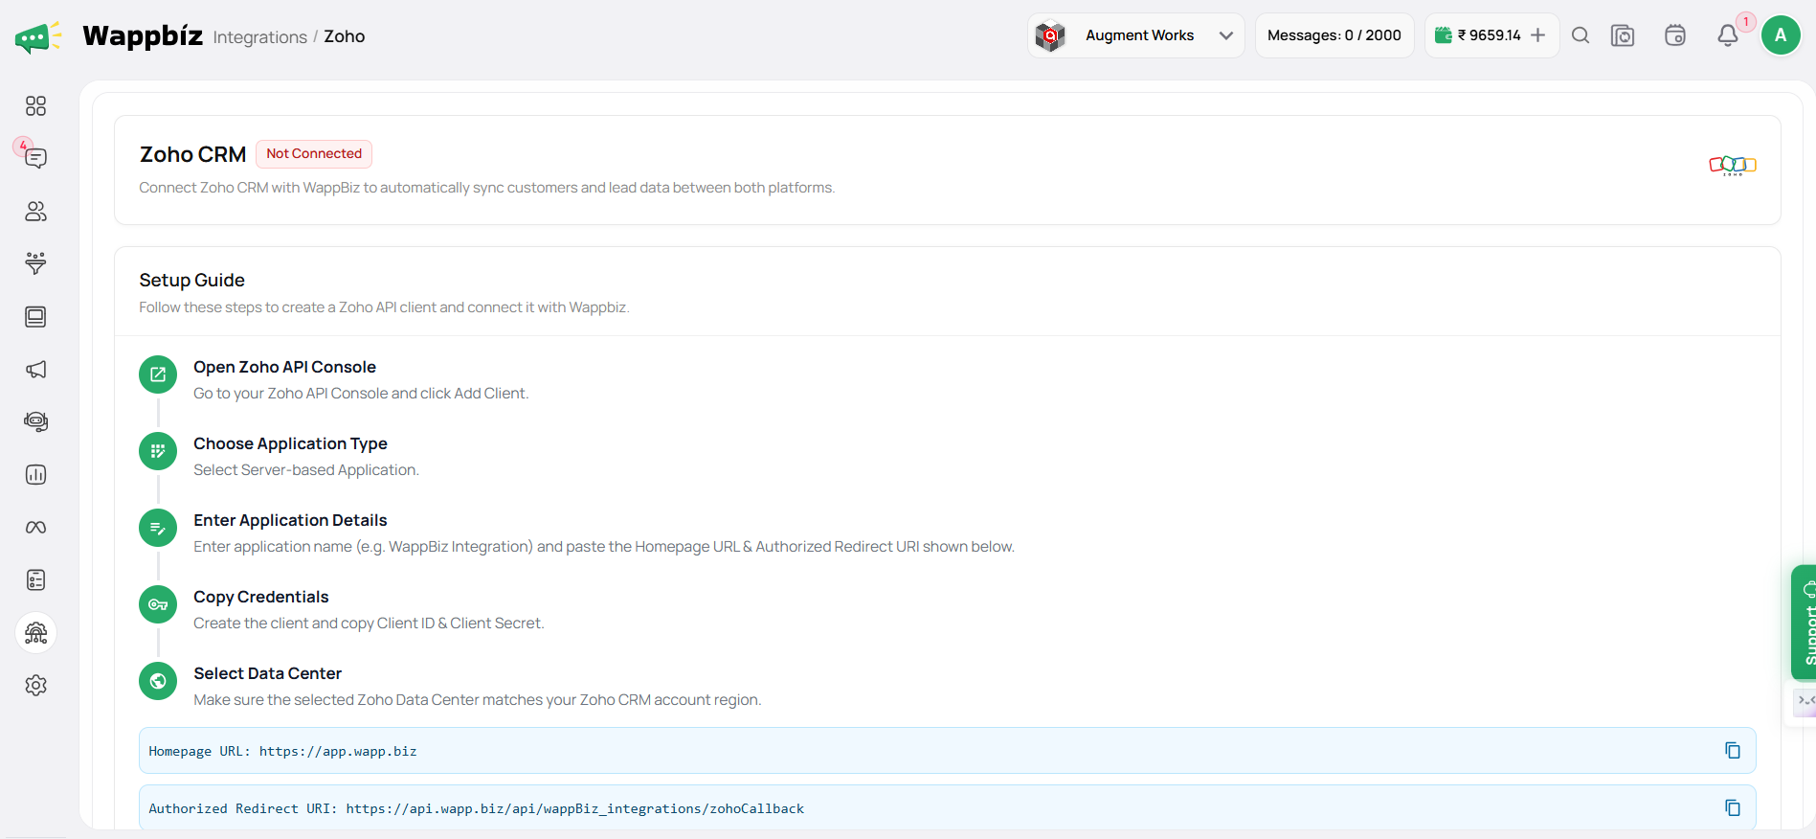
Task: Click the search magnifier icon
Action: pos(1581,35)
